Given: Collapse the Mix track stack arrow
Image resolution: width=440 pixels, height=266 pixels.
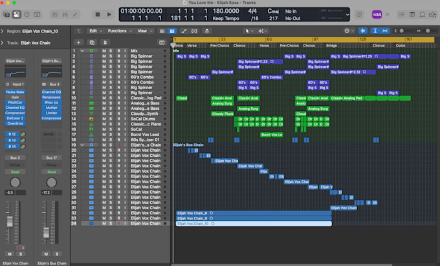Looking at the screenshot, I should click(x=82, y=51).
